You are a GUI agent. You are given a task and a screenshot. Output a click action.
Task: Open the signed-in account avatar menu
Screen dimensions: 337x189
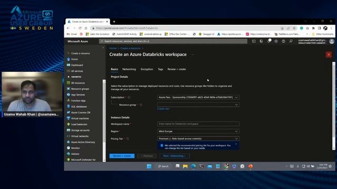[x=332, y=41]
